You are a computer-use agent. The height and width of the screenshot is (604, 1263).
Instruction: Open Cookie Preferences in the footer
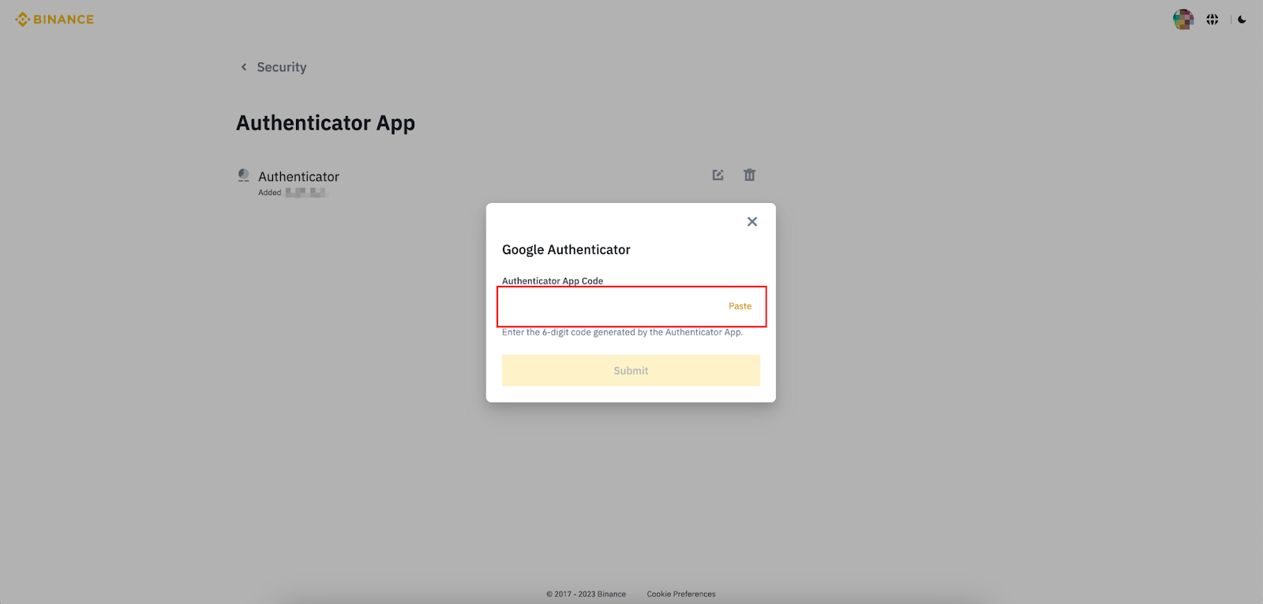[680, 594]
